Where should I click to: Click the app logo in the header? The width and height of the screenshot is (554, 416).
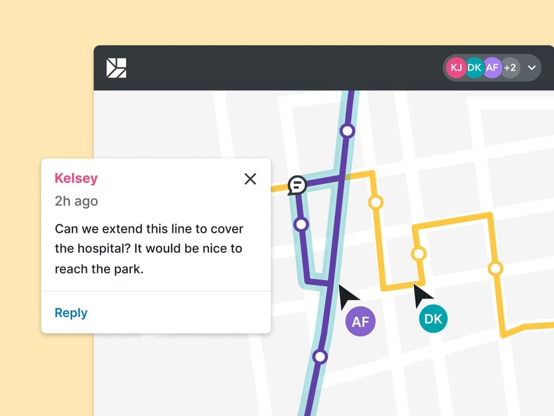coord(116,68)
